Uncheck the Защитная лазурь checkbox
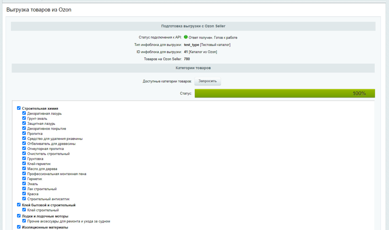Viewport: 389px width, 230px height. [x=24, y=123]
